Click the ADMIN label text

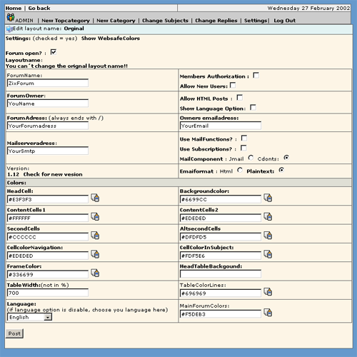point(24,21)
